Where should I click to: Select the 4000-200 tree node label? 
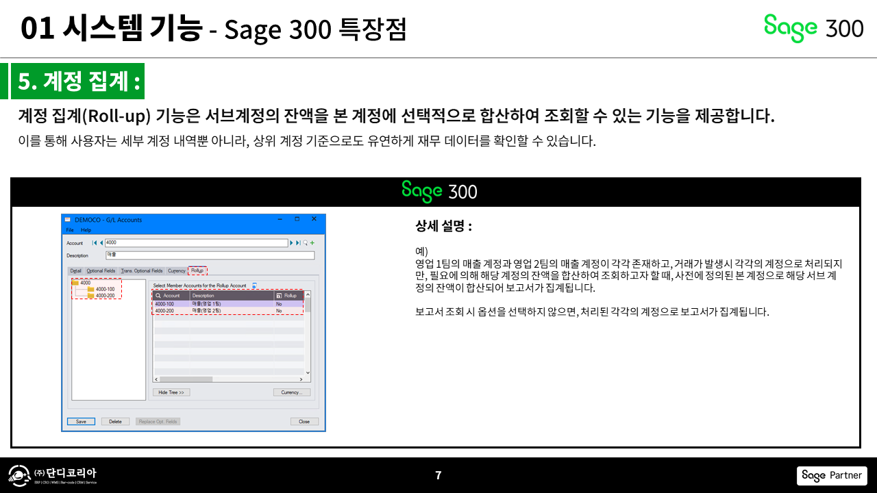point(106,296)
